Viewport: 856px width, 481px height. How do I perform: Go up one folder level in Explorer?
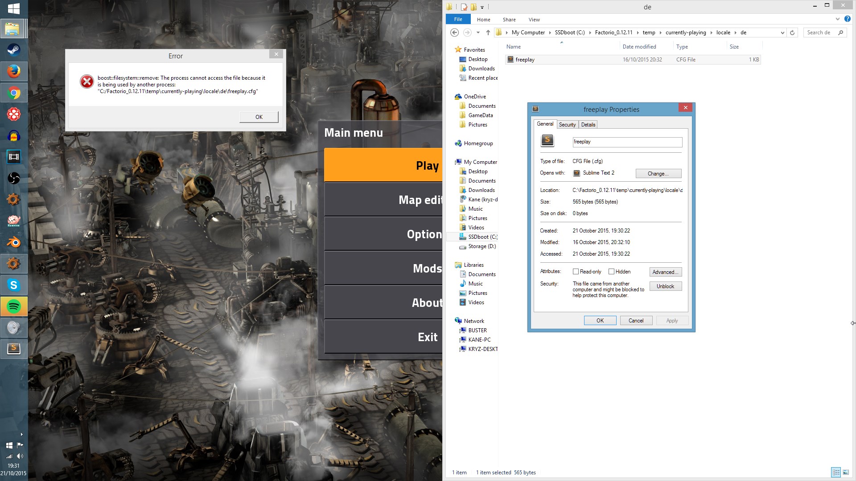click(488, 33)
